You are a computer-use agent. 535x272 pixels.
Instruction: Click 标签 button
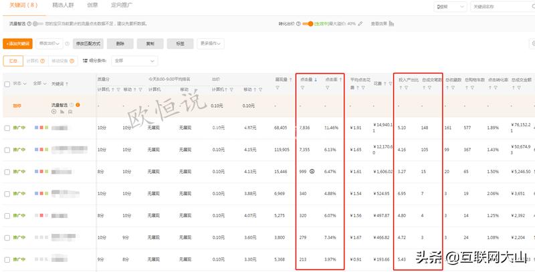pos(180,43)
